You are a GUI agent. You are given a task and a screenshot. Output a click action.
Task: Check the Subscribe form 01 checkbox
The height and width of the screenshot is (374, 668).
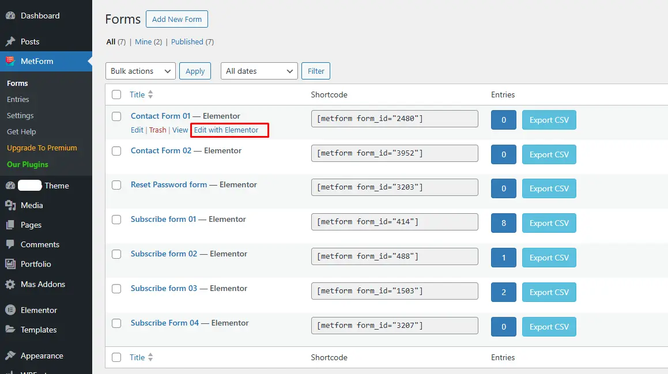[116, 220]
